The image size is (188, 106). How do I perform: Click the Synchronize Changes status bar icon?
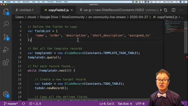pyautogui.click(x=23, y=104)
